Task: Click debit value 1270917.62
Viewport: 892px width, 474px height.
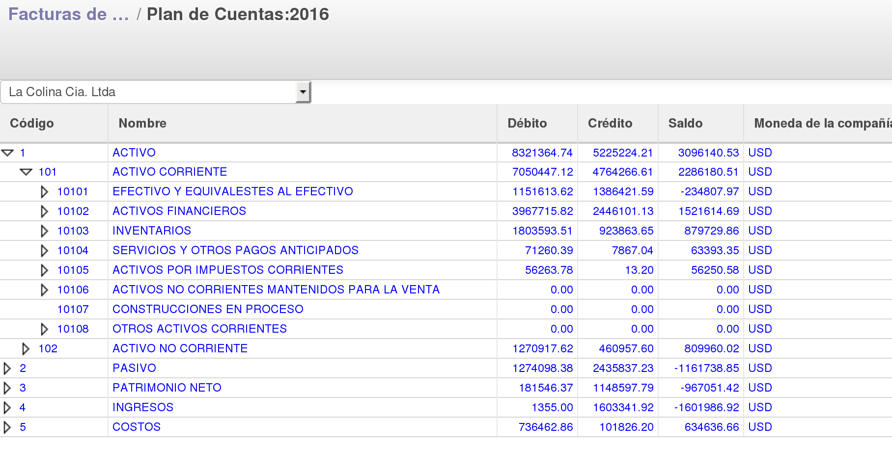Action: [543, 348]
